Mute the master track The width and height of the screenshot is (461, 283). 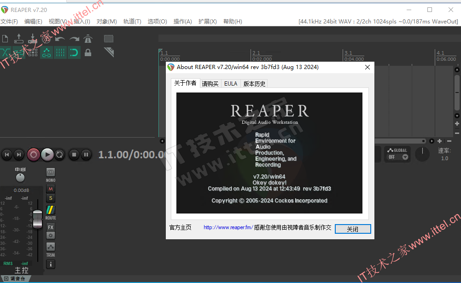tap(51, 189)
